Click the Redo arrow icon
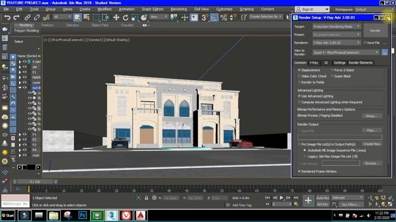The width and height of the screenshot is (396, 222). 17,17
